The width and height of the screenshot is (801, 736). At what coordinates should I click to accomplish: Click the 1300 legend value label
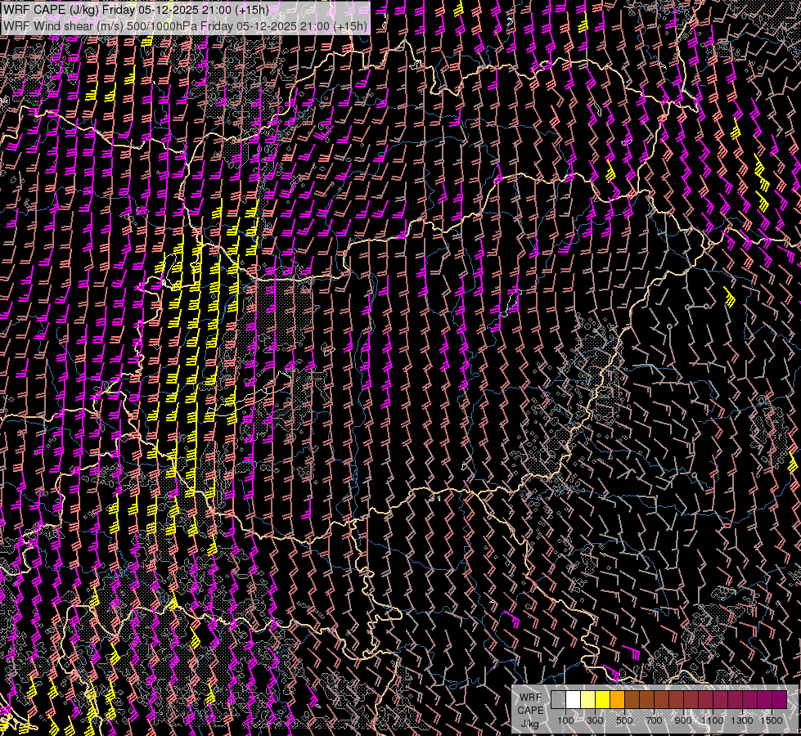click(742, 720)
